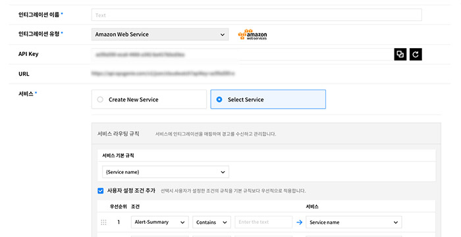This screenshot has height=237, width=461.
Task: Open the Contains operator dropdown
Action: 211,223
